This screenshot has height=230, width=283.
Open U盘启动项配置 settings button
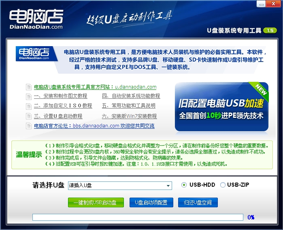(x=151, y=202)
